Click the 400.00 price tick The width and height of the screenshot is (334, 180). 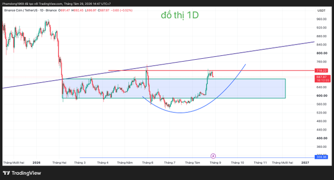(322, 138)
